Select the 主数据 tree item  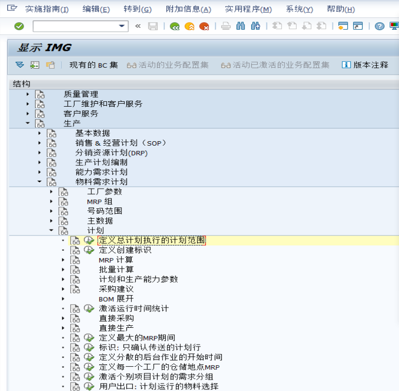pos(100,221)
